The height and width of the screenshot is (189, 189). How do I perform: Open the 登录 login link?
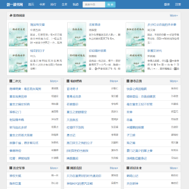[167, 5]
